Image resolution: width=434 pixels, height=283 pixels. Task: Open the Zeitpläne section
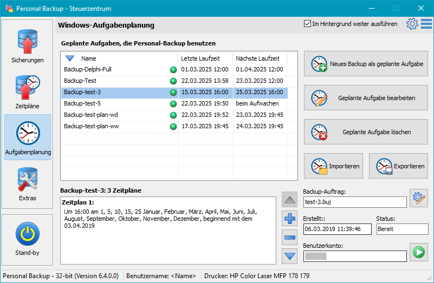tap(28, 92)
